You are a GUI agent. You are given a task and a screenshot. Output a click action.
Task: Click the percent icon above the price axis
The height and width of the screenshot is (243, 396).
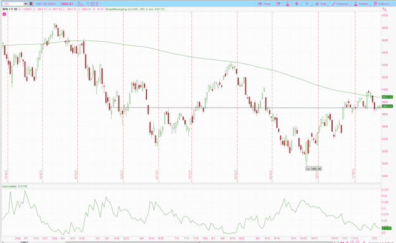click(385, 9)
